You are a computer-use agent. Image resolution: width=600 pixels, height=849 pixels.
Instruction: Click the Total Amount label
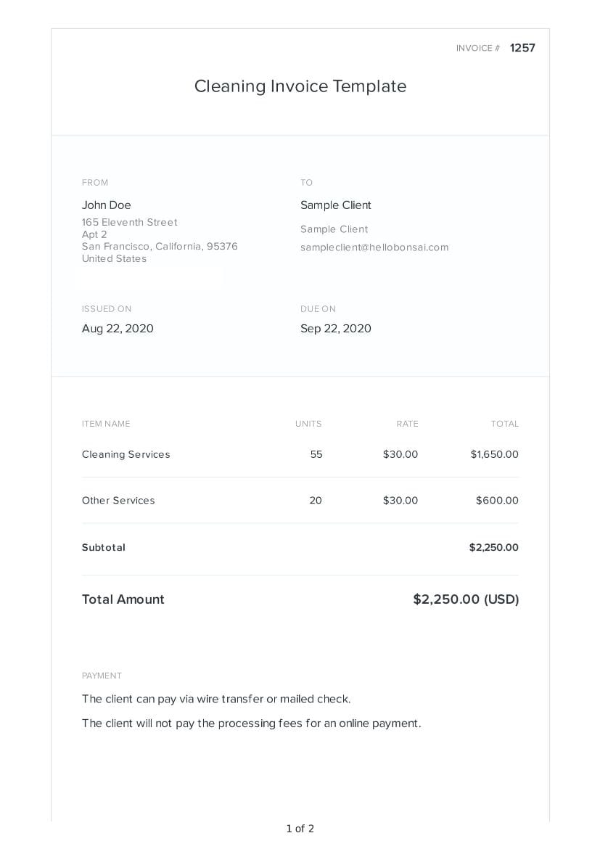tap(123, 599)
